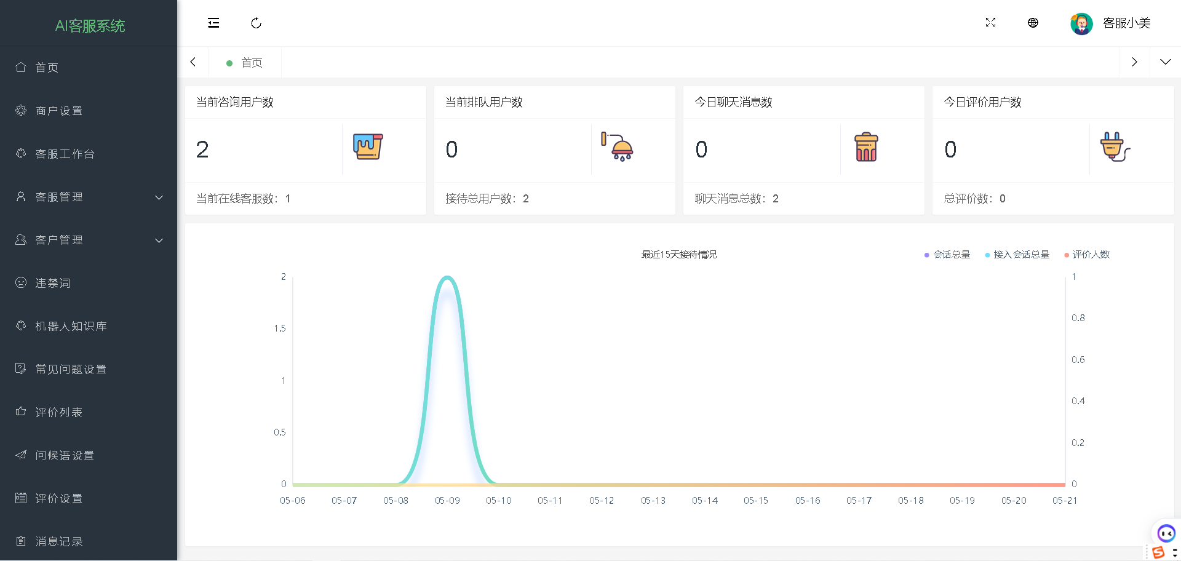Screen dimensions: 1181x561
Task: Expand the 客户管理 submenu
Action: 89,240
